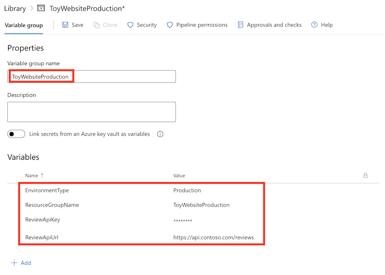The width and height of the screenshot is (385, 275).
Task: Click the ToyWebsiteProduction* breadcrumb title
Action: click(x=87, y=9)
